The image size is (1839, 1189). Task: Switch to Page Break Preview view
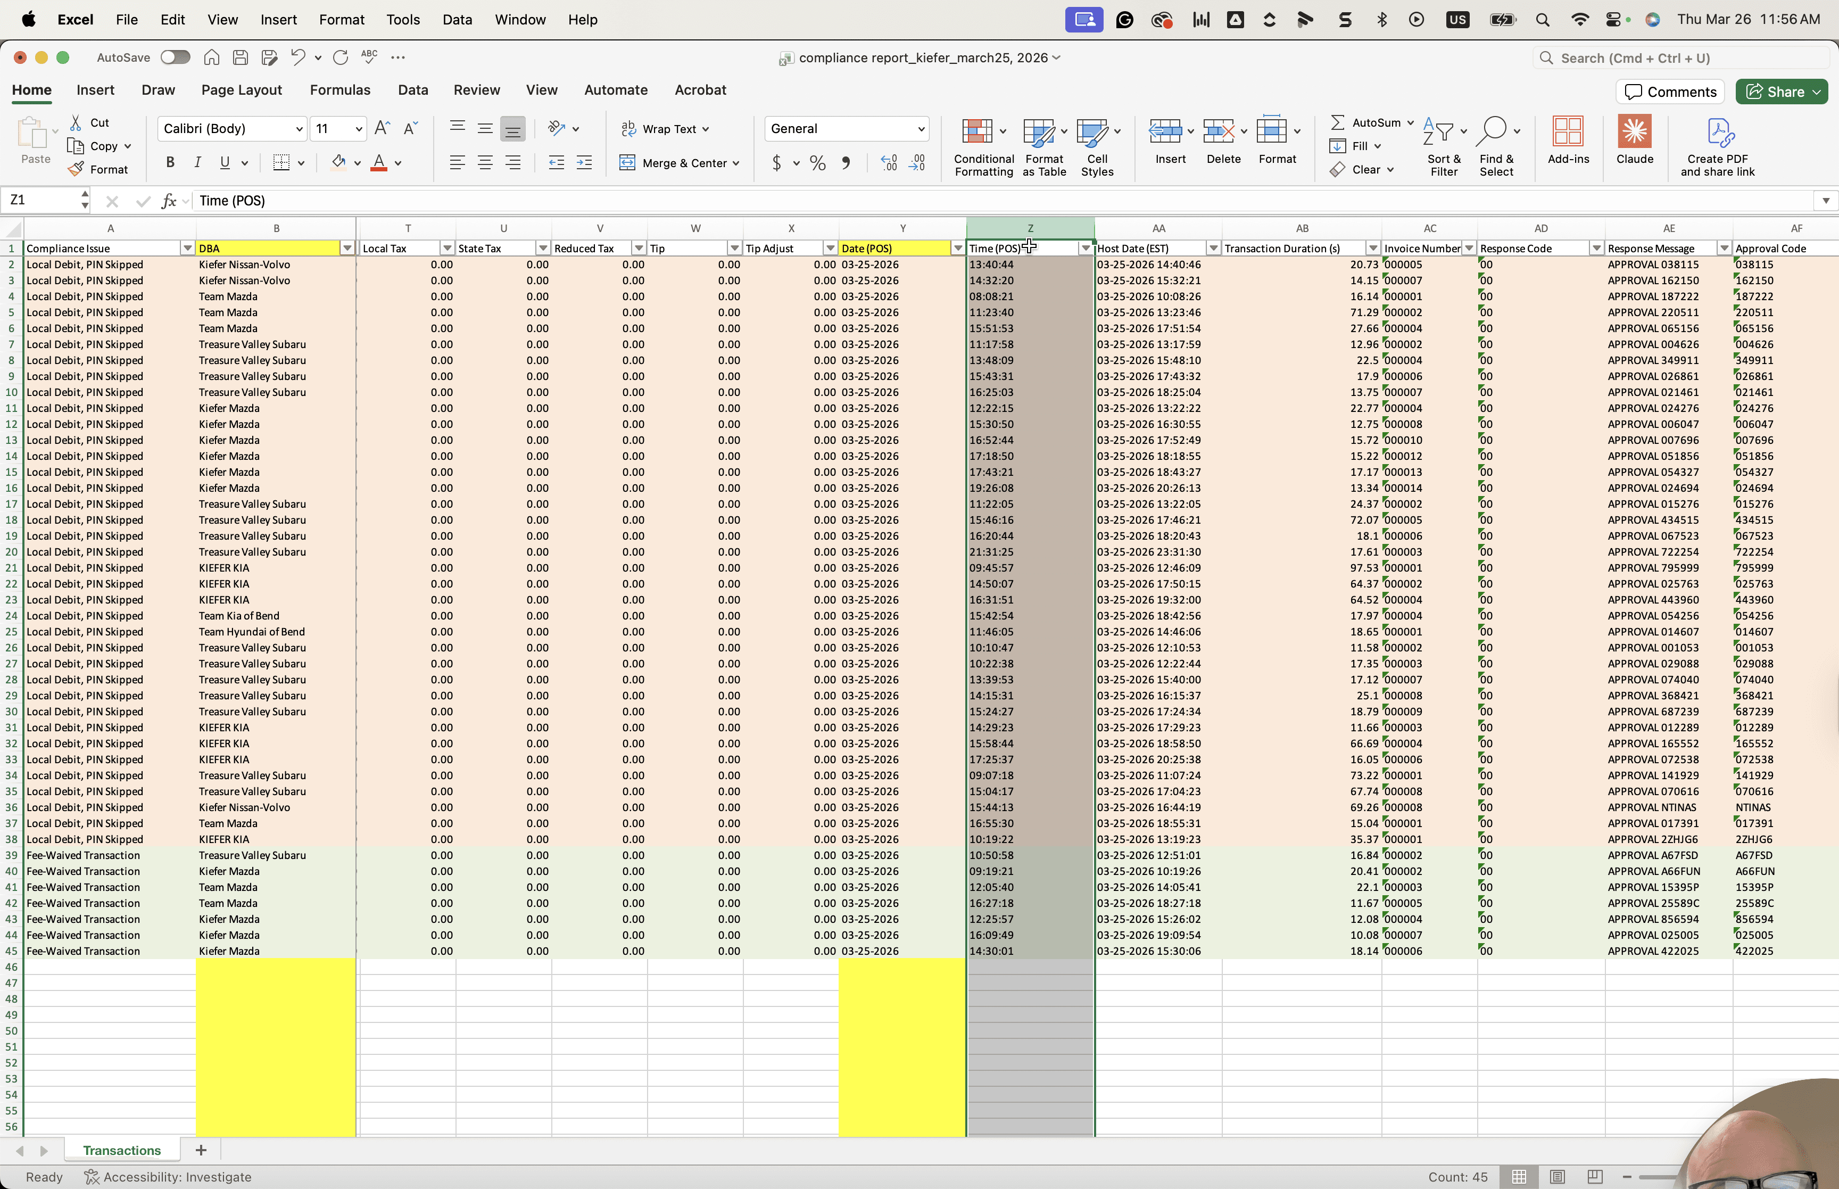click(1595, 1177)
